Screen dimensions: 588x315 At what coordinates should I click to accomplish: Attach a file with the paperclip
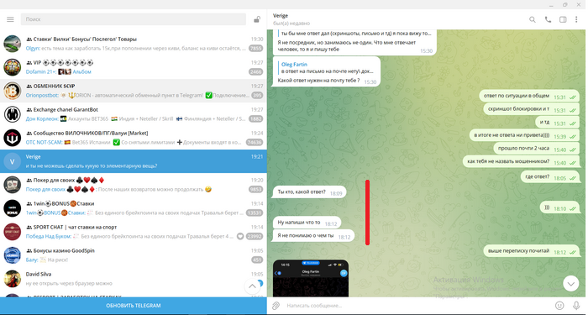tap(276, 306)
